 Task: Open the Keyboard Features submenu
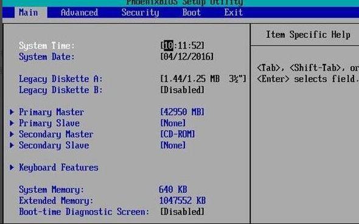[x=58, y=167]
